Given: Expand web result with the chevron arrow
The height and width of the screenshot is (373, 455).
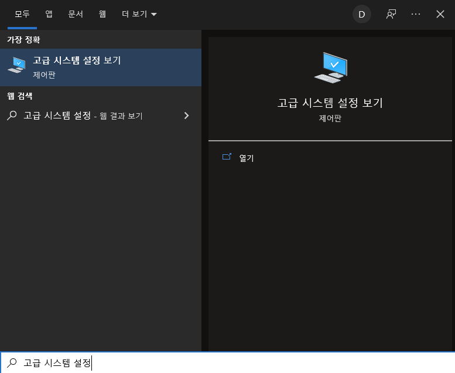Looking at the screenshot, I should (x=187, y=116).
